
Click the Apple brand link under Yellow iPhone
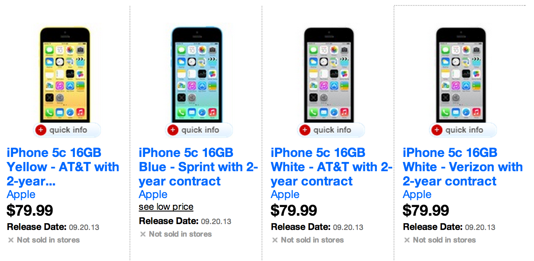click(21, 195)
